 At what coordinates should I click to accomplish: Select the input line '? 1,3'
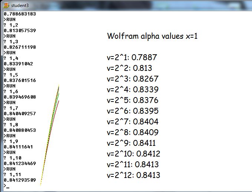click(11, 42)
